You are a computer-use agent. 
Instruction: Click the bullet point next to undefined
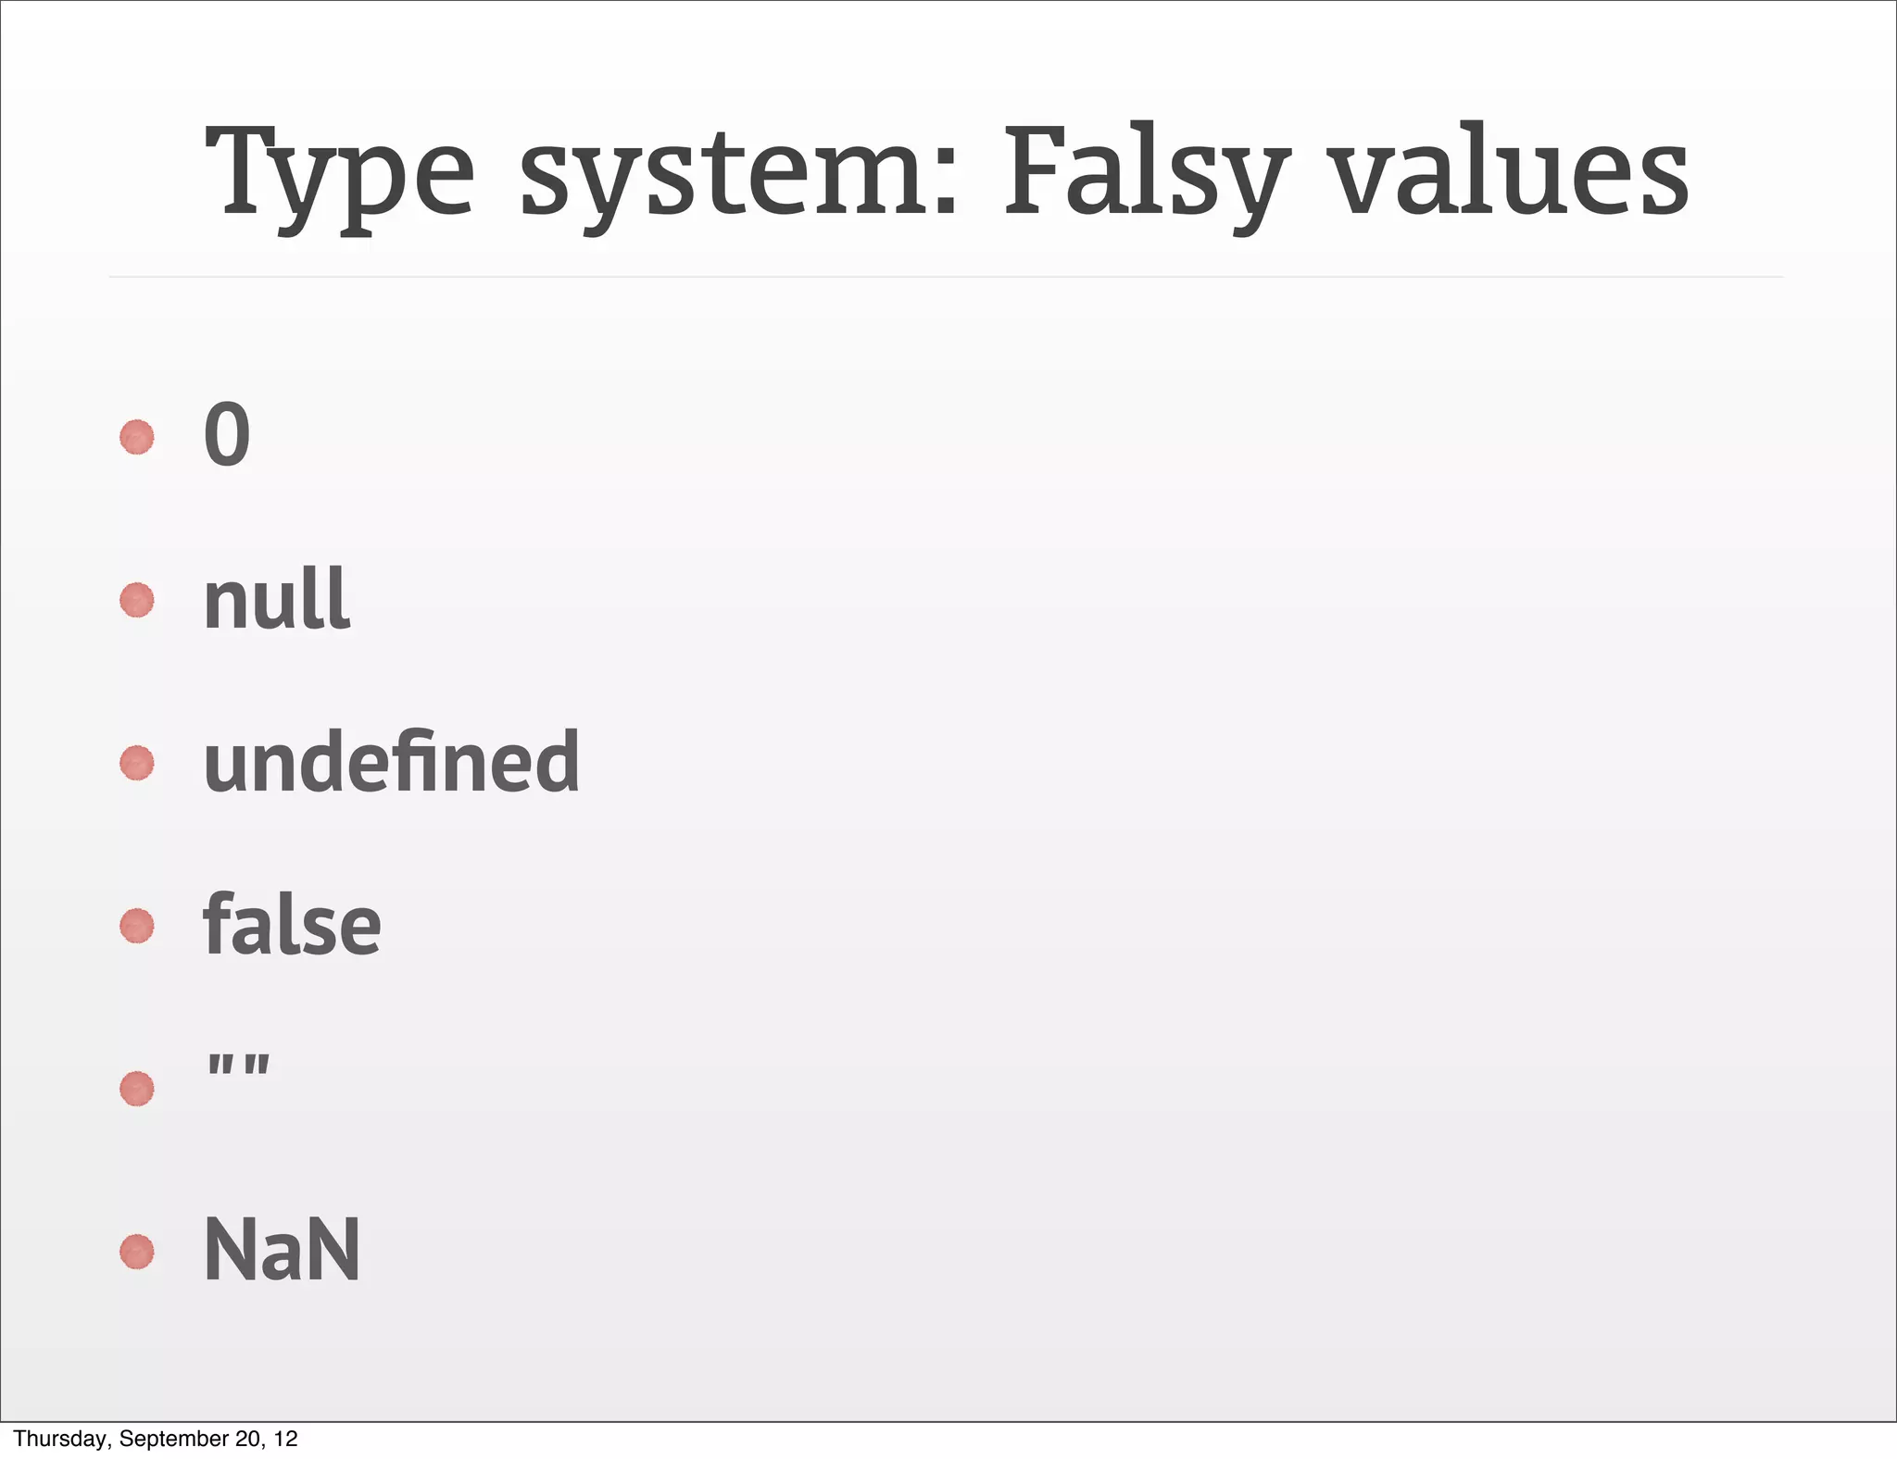tap(137, 763)
